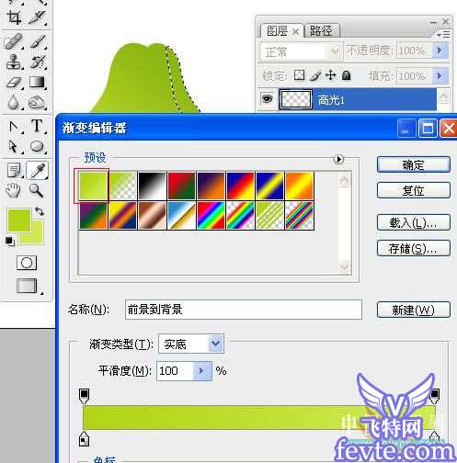The image size is (457, 463).
Task: Hide the 高光1 layer
Action: [x=267, y=99]
